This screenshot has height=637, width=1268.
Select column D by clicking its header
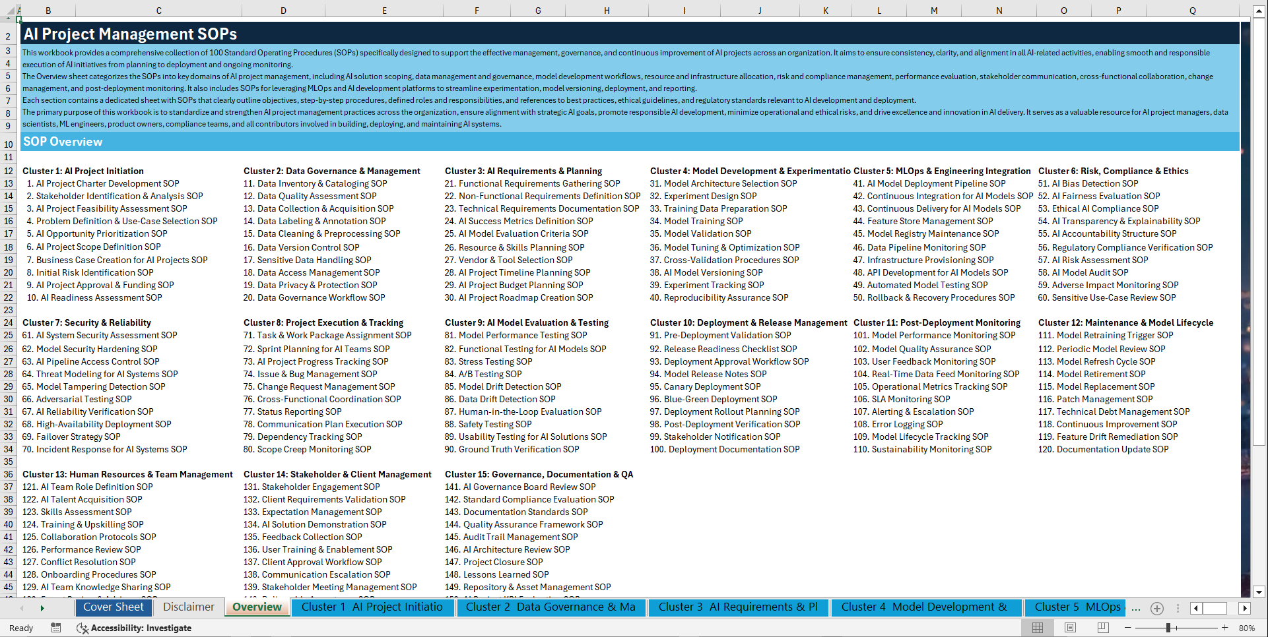pyautogui.click(x=283, y=10)
